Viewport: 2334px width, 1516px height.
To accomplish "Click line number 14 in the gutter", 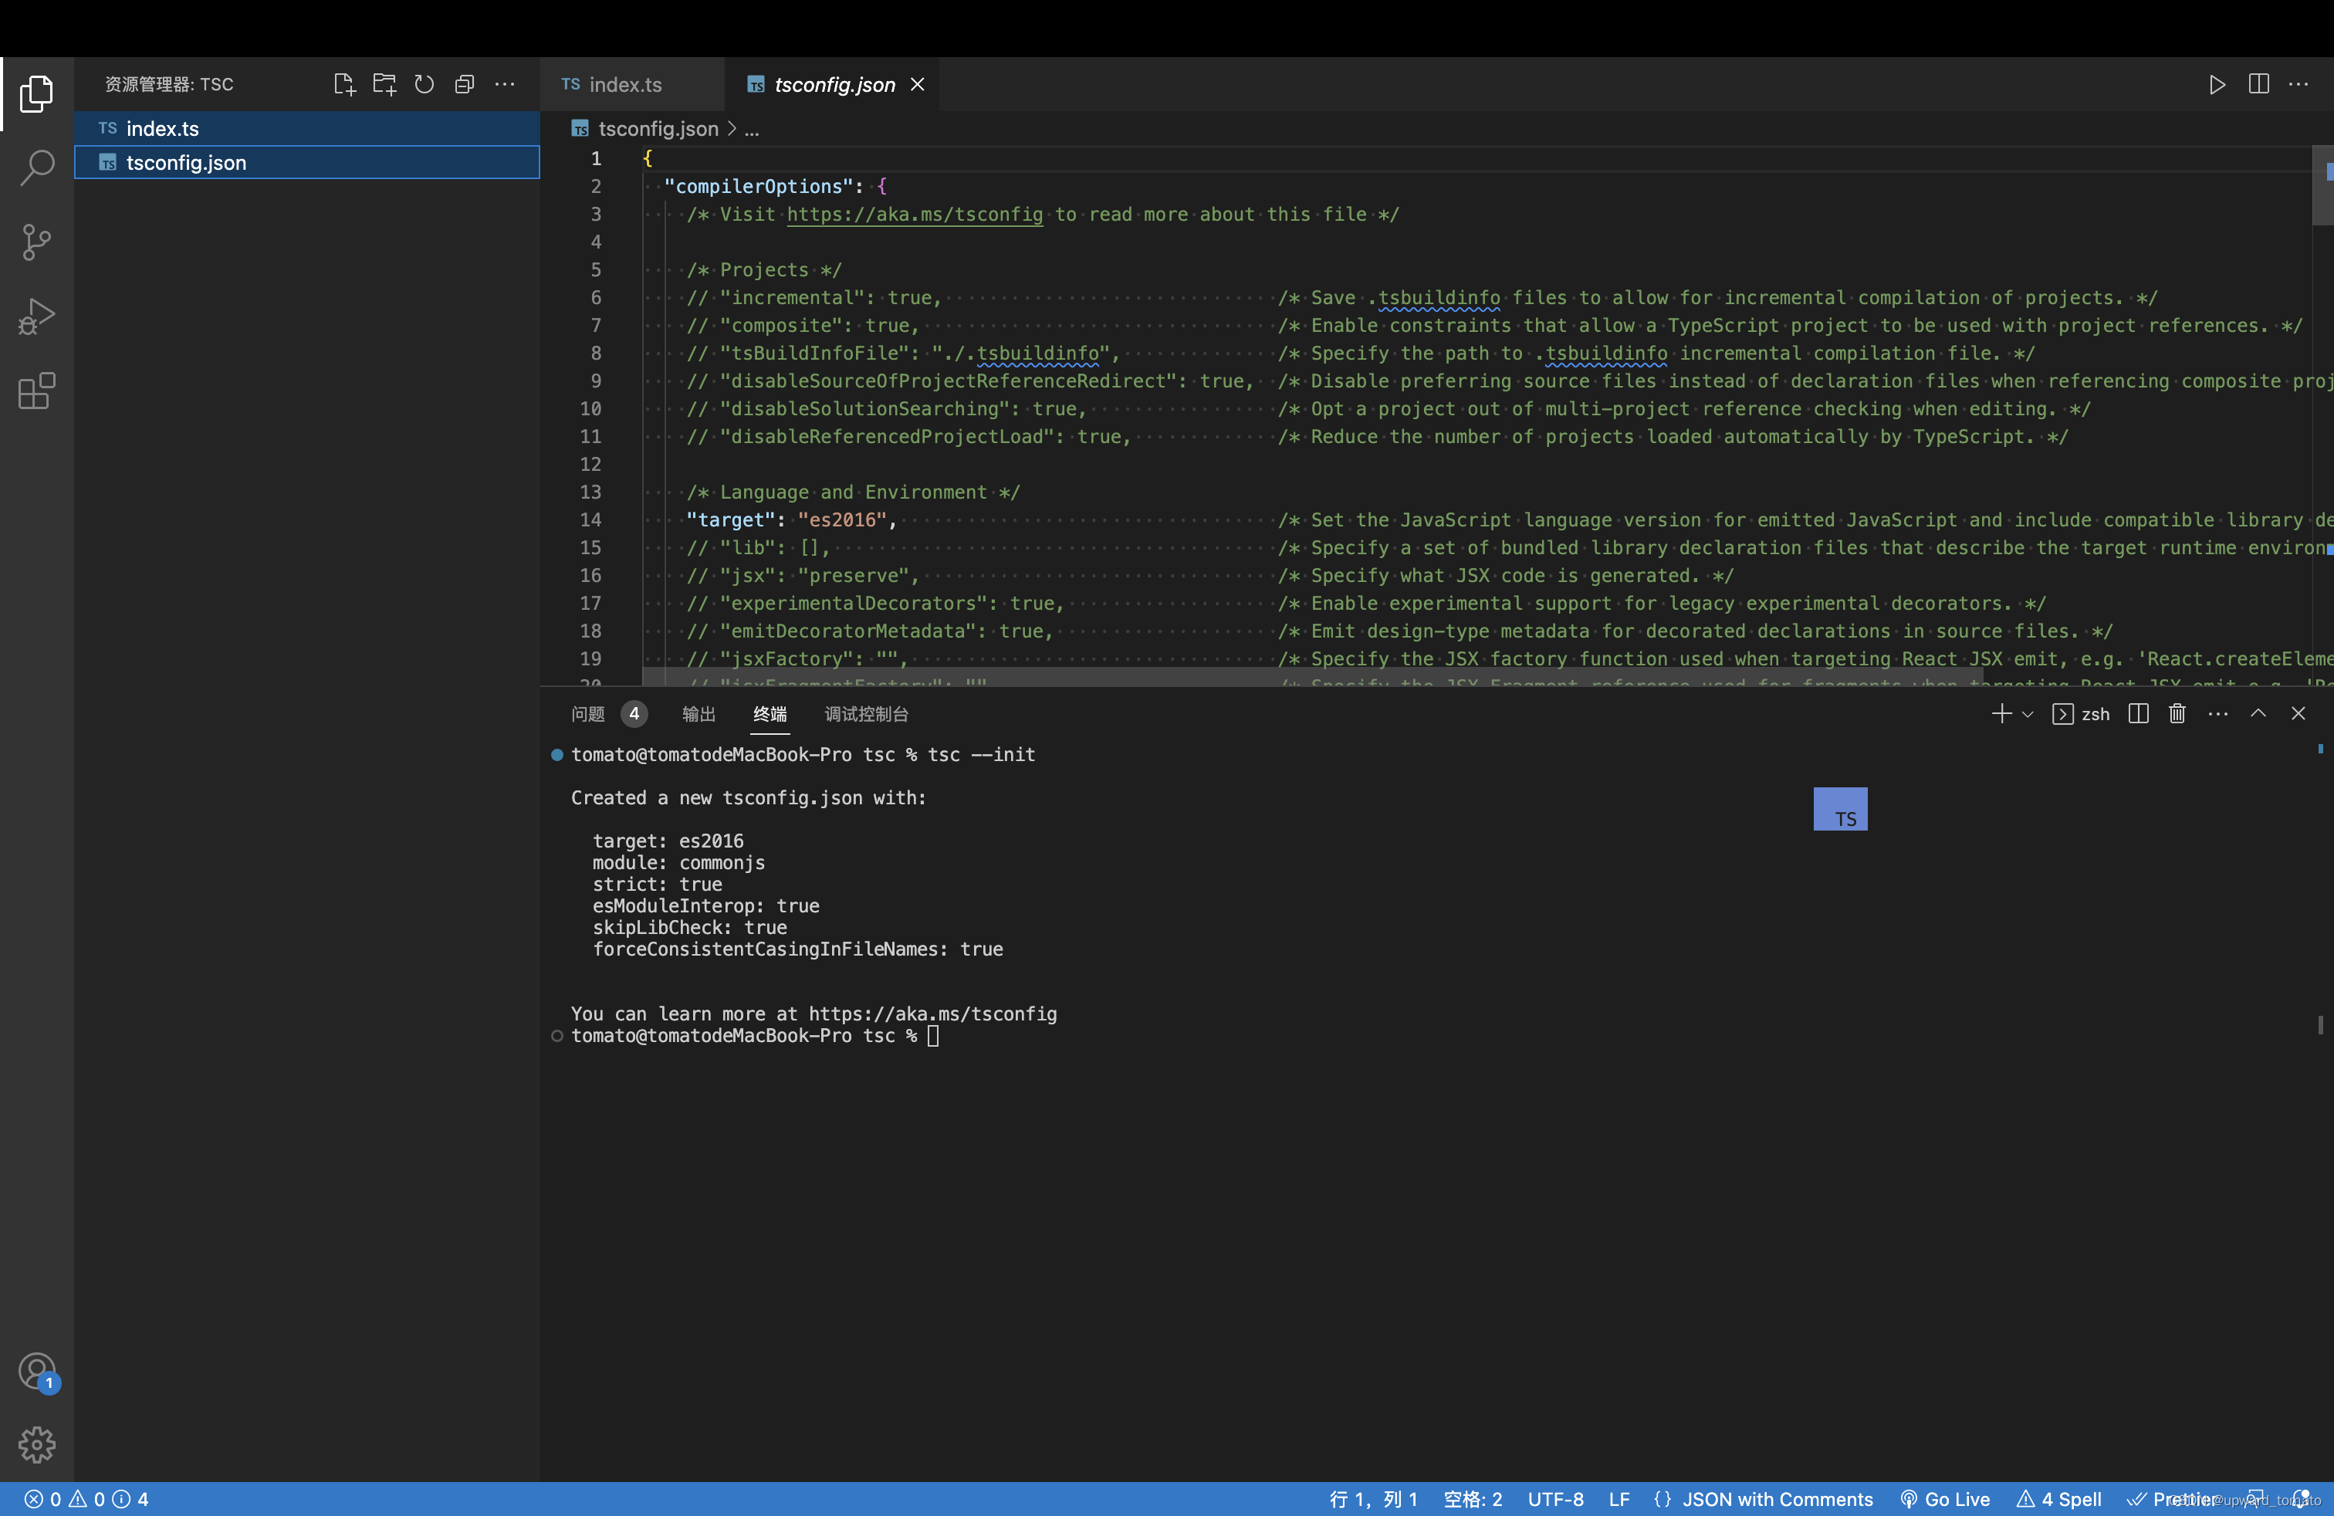I will pos(590,519).
